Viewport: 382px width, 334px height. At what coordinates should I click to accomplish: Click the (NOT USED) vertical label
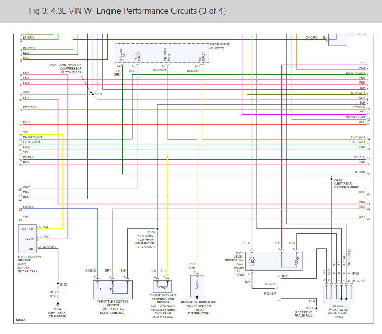click(349, 257)
